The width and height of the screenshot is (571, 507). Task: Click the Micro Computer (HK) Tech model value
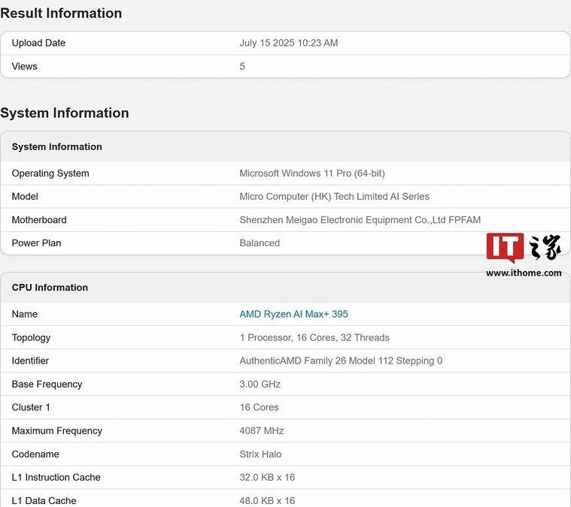[x=334, y=197]
